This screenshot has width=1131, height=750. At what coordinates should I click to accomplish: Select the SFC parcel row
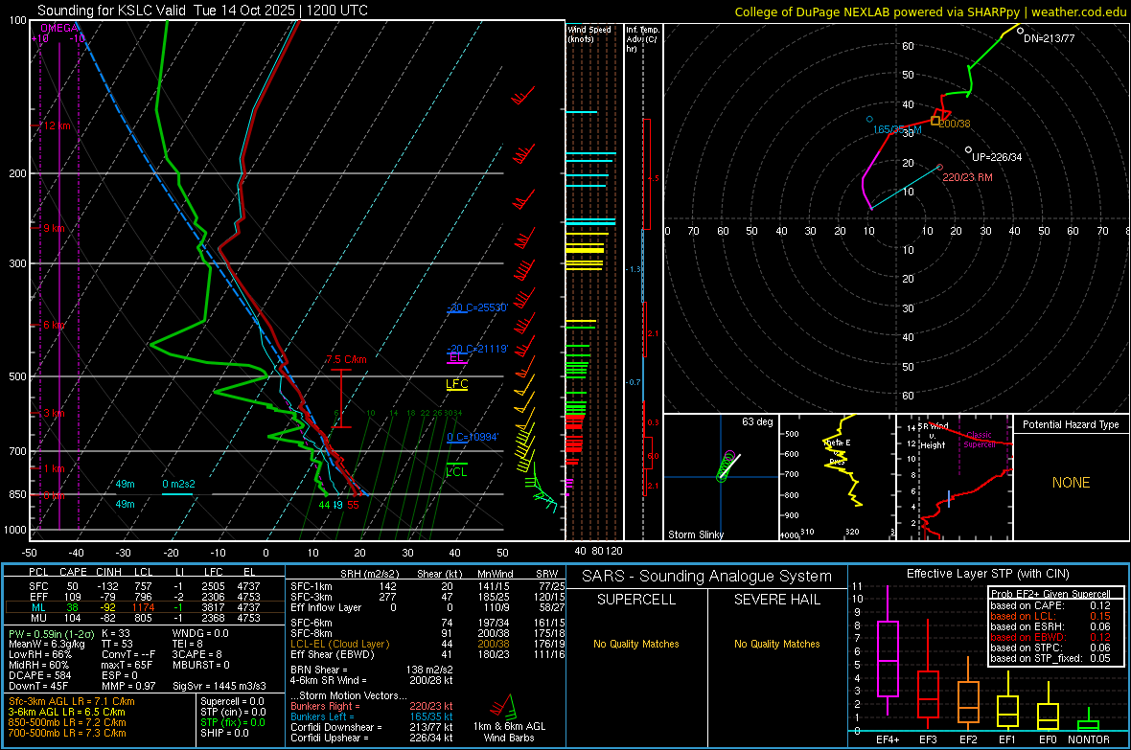(x=143, y=586)
